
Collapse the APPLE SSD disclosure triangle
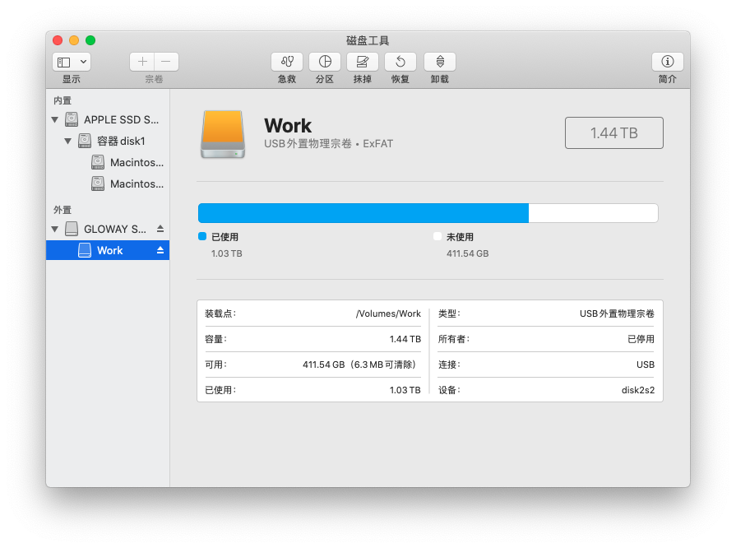click(55, 120)
